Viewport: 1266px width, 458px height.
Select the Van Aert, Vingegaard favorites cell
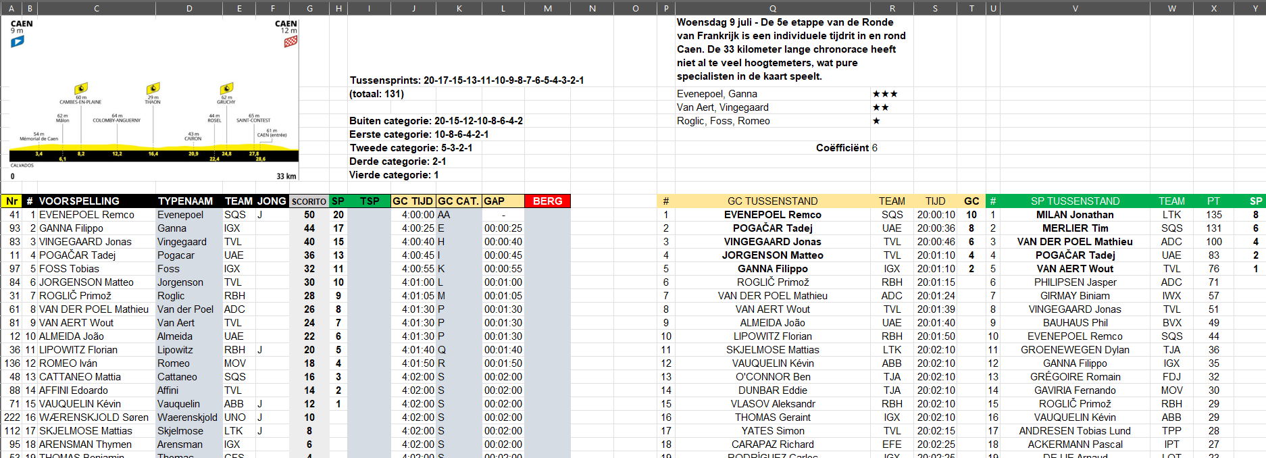772,107
